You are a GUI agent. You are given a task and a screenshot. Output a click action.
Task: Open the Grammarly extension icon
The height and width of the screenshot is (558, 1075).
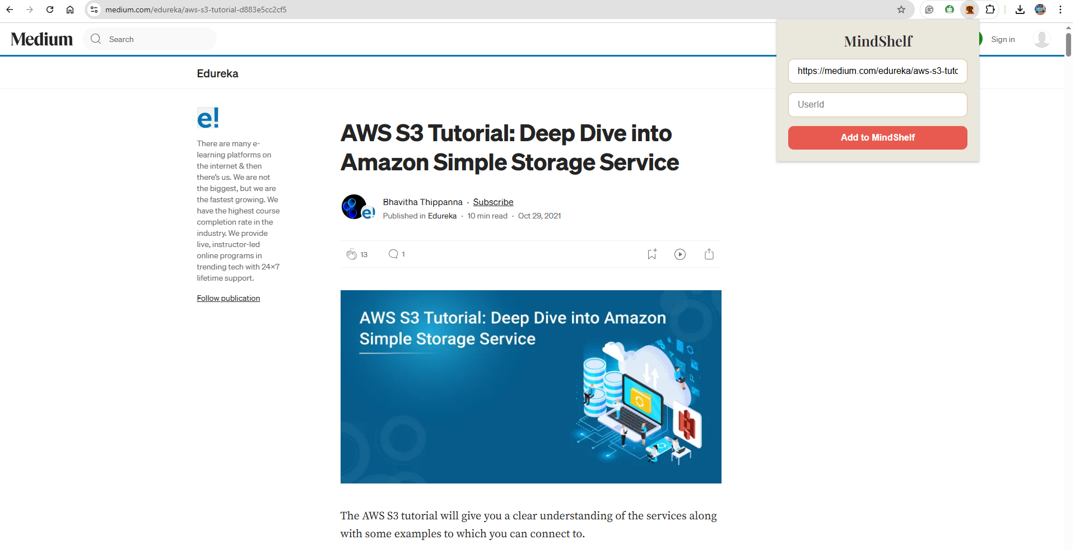(929, 10)
